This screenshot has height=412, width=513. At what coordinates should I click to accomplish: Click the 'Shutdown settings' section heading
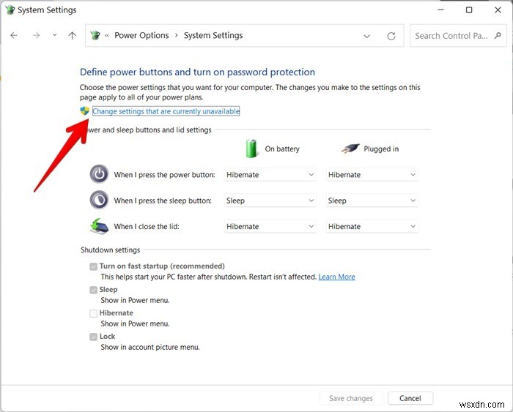point(110,250)
